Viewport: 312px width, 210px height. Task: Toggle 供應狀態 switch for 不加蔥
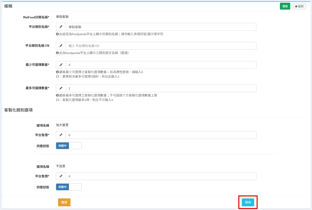69,187
